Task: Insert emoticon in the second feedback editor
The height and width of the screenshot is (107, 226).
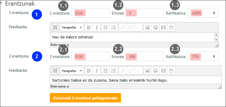Action: coord(156,70)
